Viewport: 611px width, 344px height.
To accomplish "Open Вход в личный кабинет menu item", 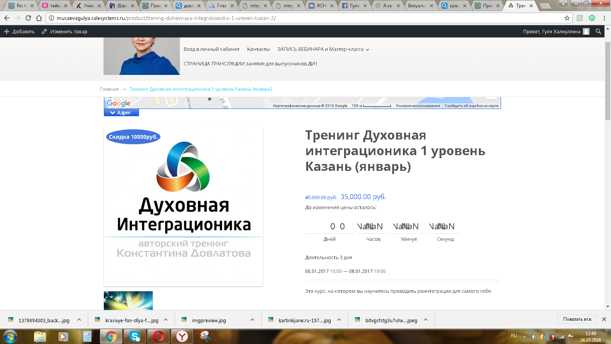I will 211,49.
